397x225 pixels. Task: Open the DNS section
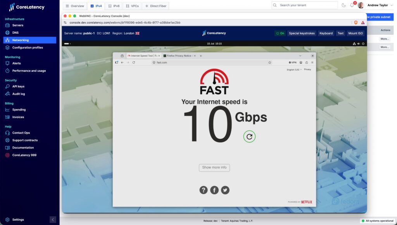(15, 33)
